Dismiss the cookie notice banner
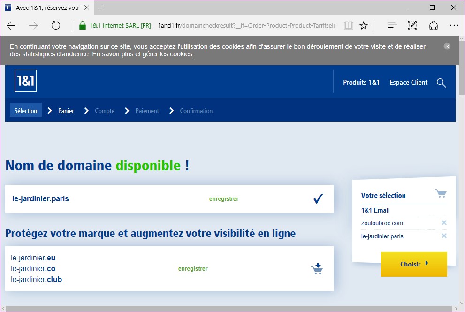The width and height of the screenshot is (465, 312). click(x=447, y=46)
